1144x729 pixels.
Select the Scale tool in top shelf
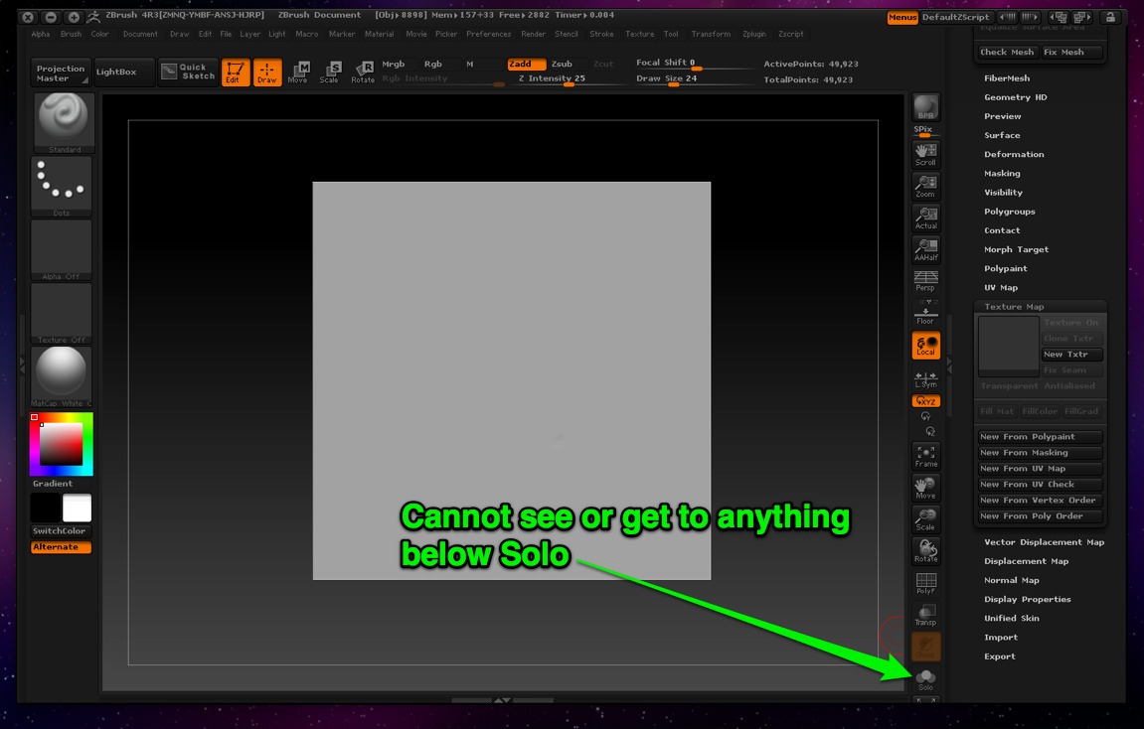(330, 73)
